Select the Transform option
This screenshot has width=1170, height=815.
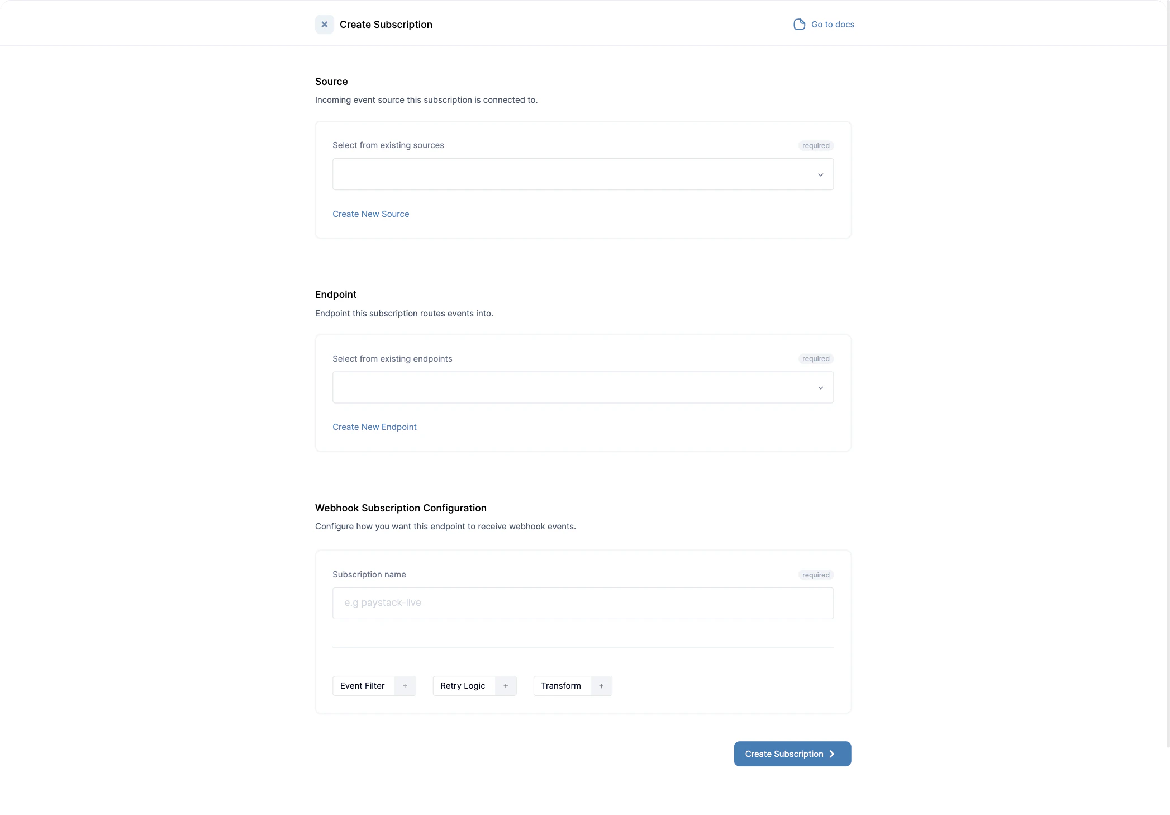point(560,686)
